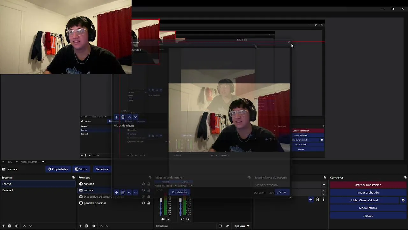Enable Modo Estudio
The height and width of the screenshot is (230, 408).
(368, 208)
